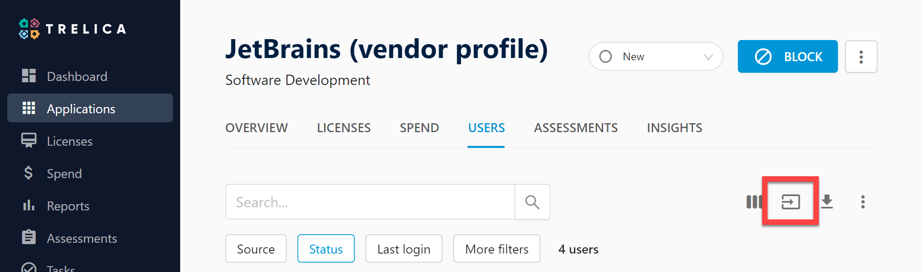922x272 pixels.
Task: Open the users list more options
Action: point(863,202)
